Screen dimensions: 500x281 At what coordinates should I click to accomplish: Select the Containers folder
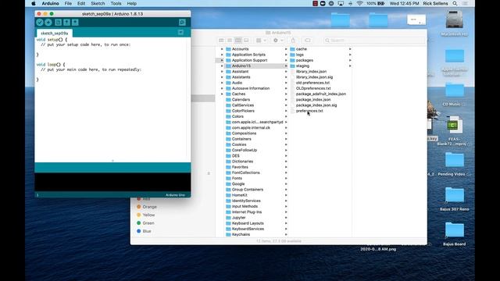(x=241, y=139)
